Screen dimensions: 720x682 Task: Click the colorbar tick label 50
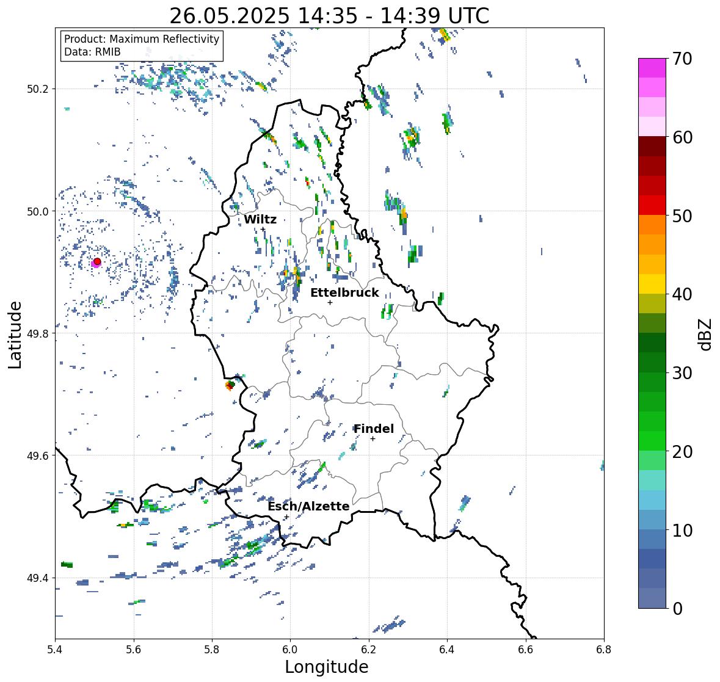pos(682,216)
